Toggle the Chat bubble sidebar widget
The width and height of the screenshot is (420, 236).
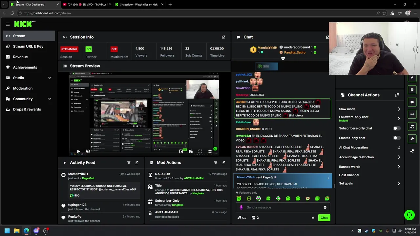[x=412, y=102]
